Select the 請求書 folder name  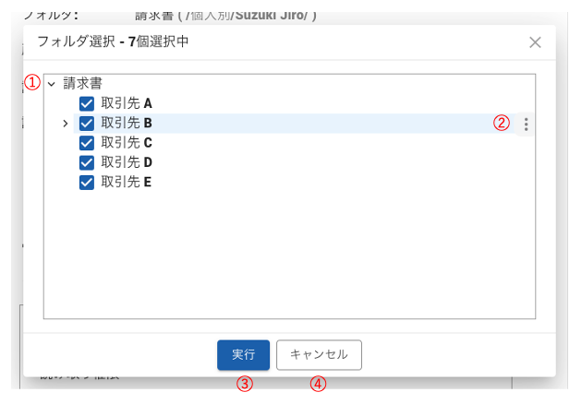point(82,84)
